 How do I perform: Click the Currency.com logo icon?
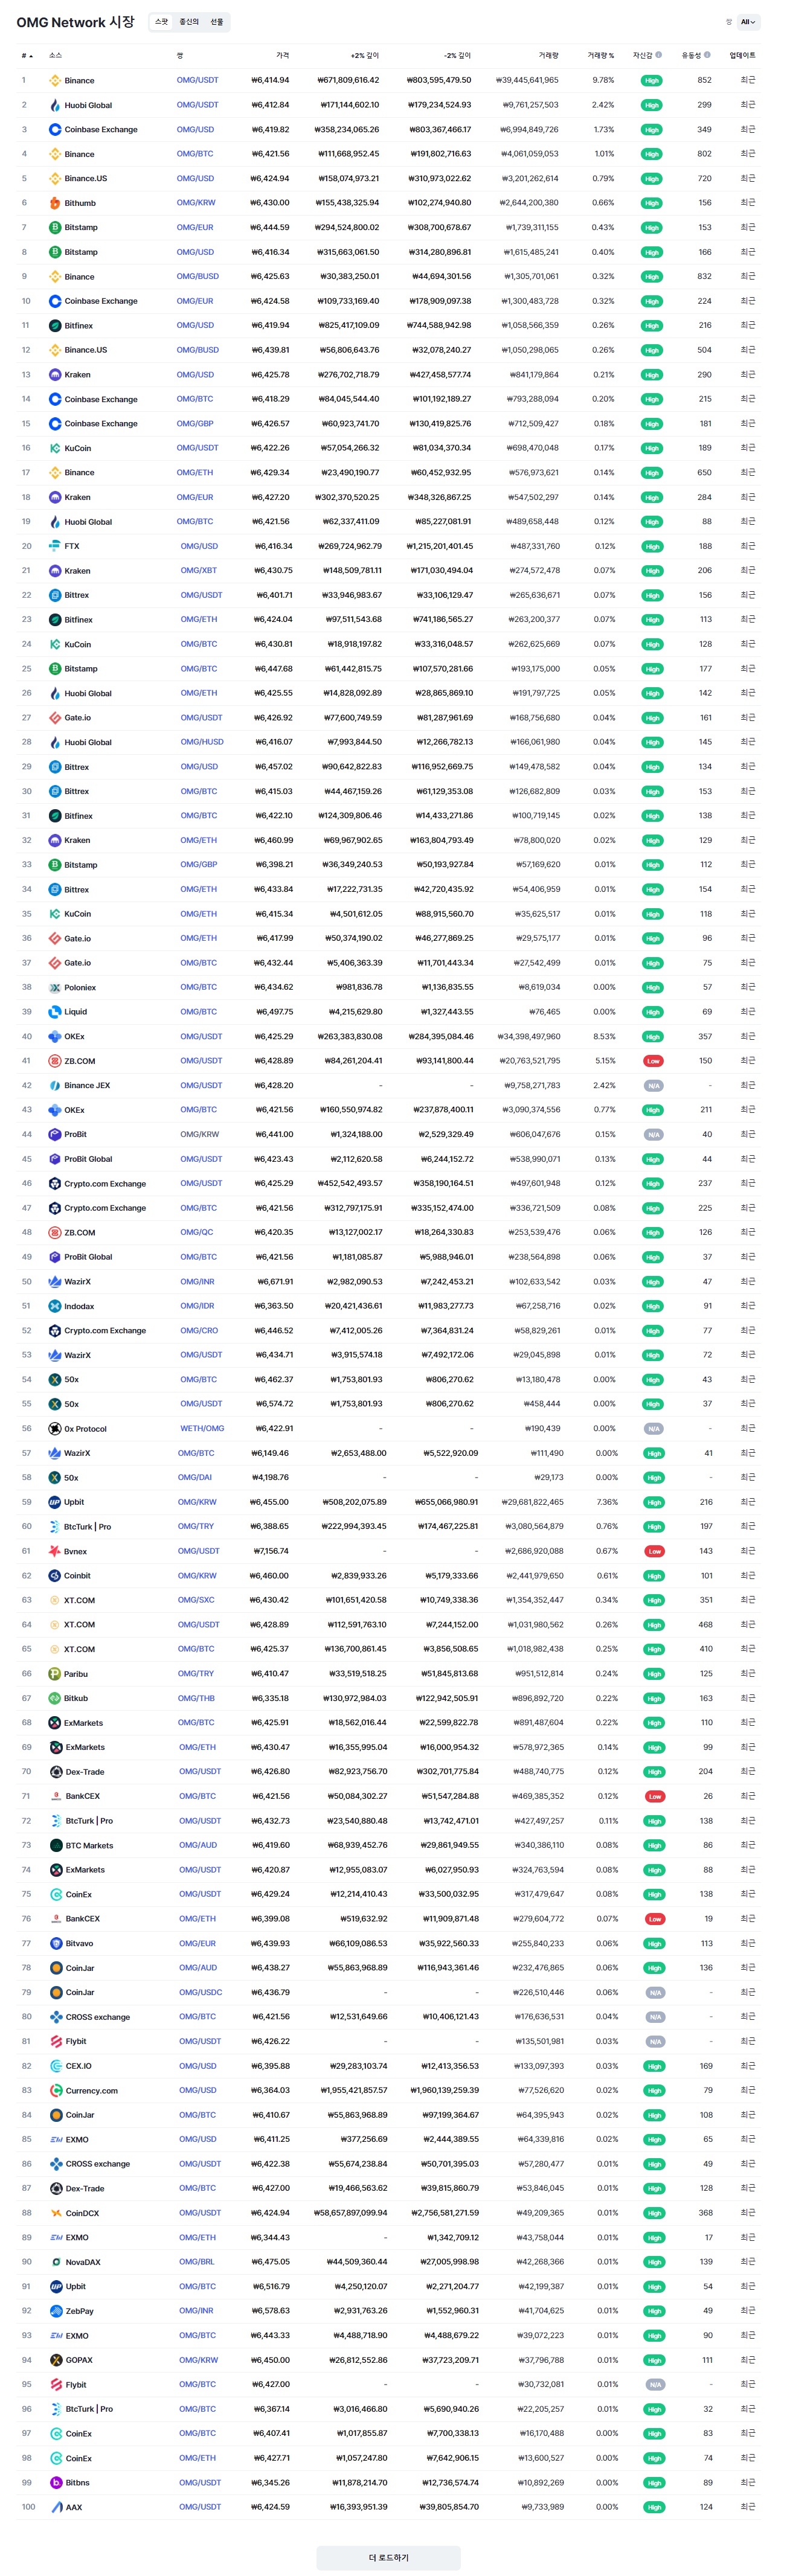pos(56,2090)
